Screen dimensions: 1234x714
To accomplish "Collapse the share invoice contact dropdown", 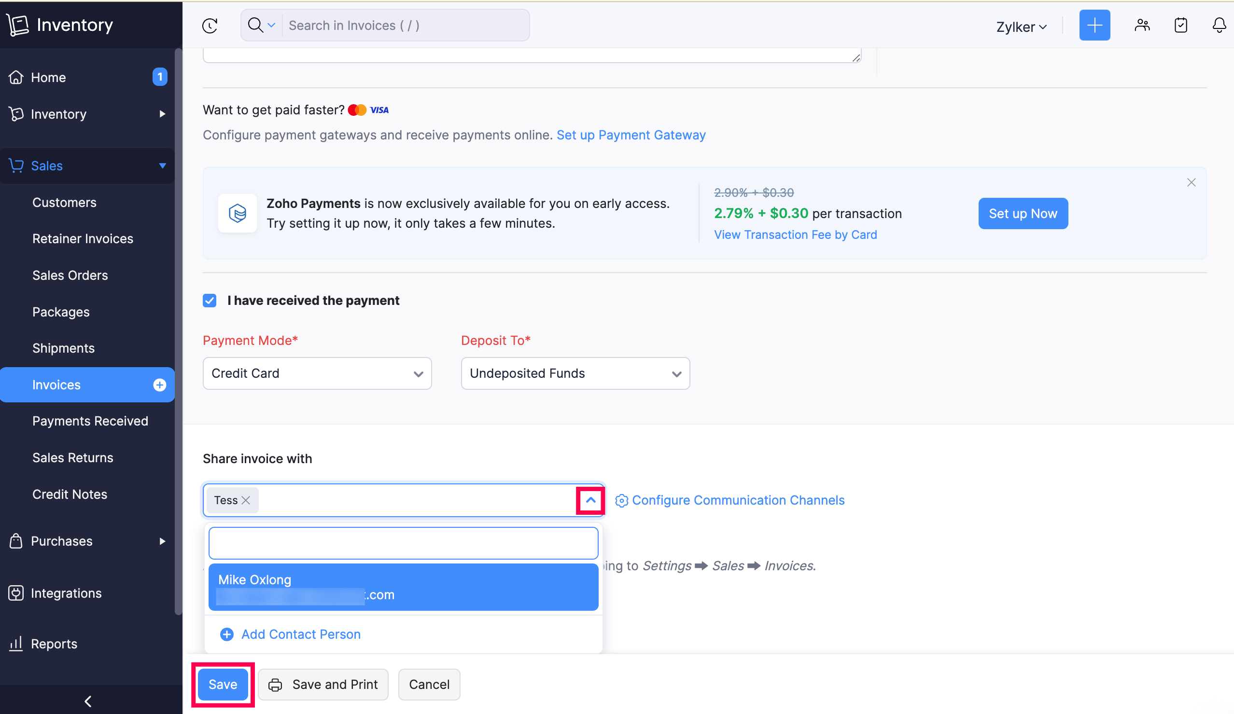I will [590, 500].
